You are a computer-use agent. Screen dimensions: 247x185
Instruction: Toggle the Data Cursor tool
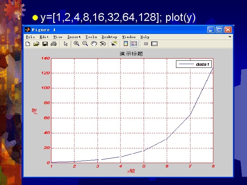[114, 44]
